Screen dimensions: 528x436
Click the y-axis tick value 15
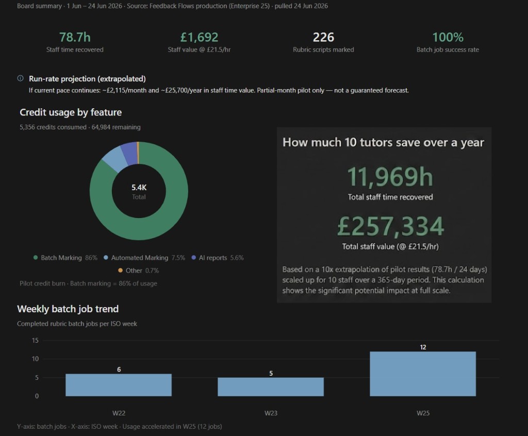[35, 340]
